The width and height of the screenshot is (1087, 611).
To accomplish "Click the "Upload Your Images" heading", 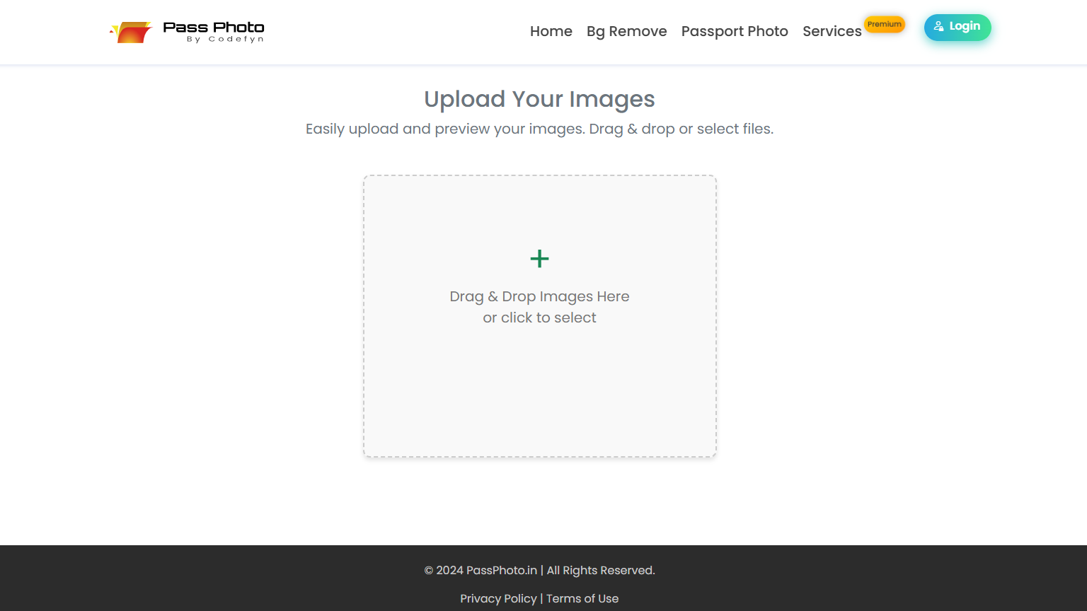I will coord(539,99).
